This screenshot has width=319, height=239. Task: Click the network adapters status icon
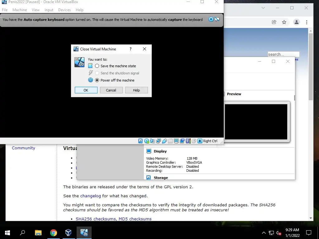tap(158, 141)
